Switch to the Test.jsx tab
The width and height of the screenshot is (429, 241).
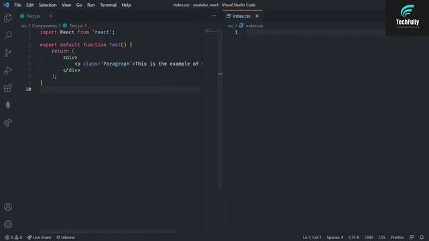click(34, 16)
